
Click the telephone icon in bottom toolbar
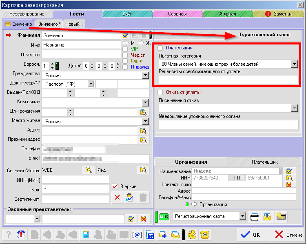point(204,235)
